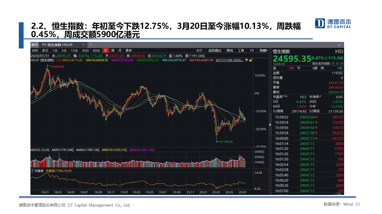Select the 60分 interval
The width and height of the screenshot is (382, 214).
click(x=96, y=51)
